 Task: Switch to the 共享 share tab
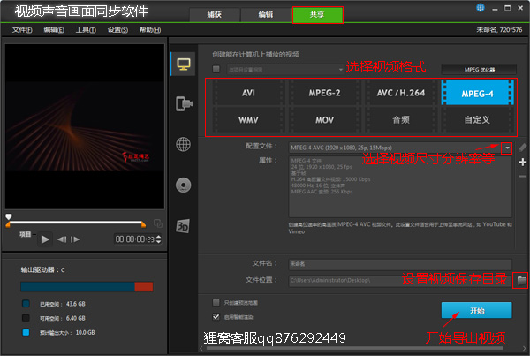coord(317,14)
